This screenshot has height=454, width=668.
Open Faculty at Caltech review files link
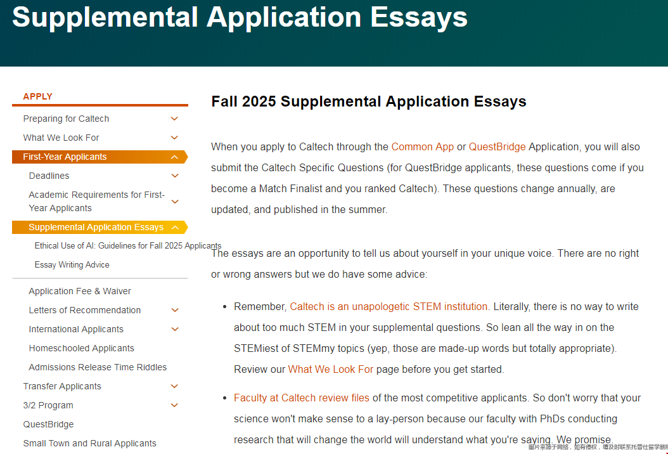(x=301, y=398)
